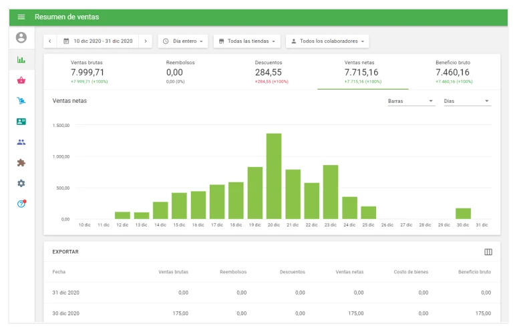Click the Costo de bienes column header
The width and height of the screenshot is (517, 332).
tap(411, 272)
